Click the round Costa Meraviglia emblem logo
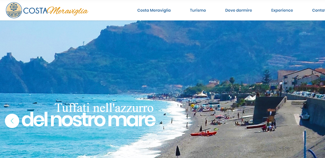325x158 pixels. pos(14,10)
